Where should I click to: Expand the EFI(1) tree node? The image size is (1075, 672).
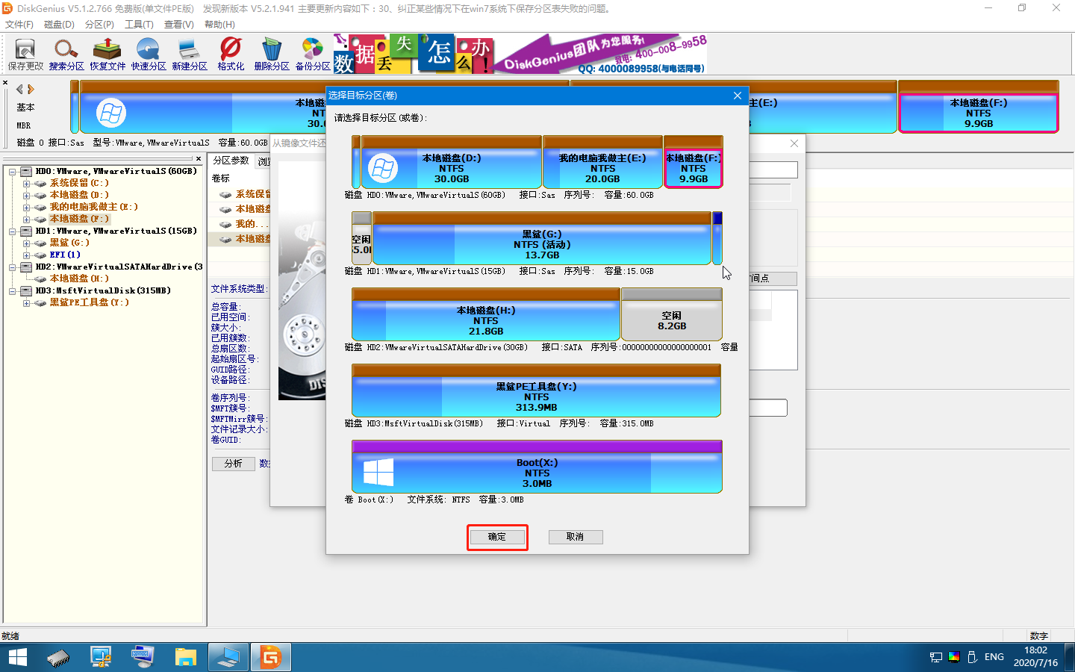(27, 255)
